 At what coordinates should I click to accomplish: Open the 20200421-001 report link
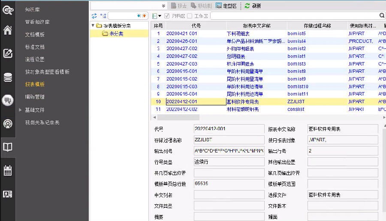pyautogui.click(x=181, y=33)
